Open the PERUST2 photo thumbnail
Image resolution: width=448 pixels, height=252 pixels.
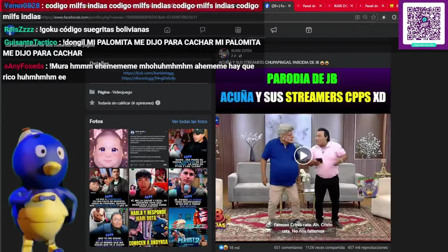pos(188,227)
